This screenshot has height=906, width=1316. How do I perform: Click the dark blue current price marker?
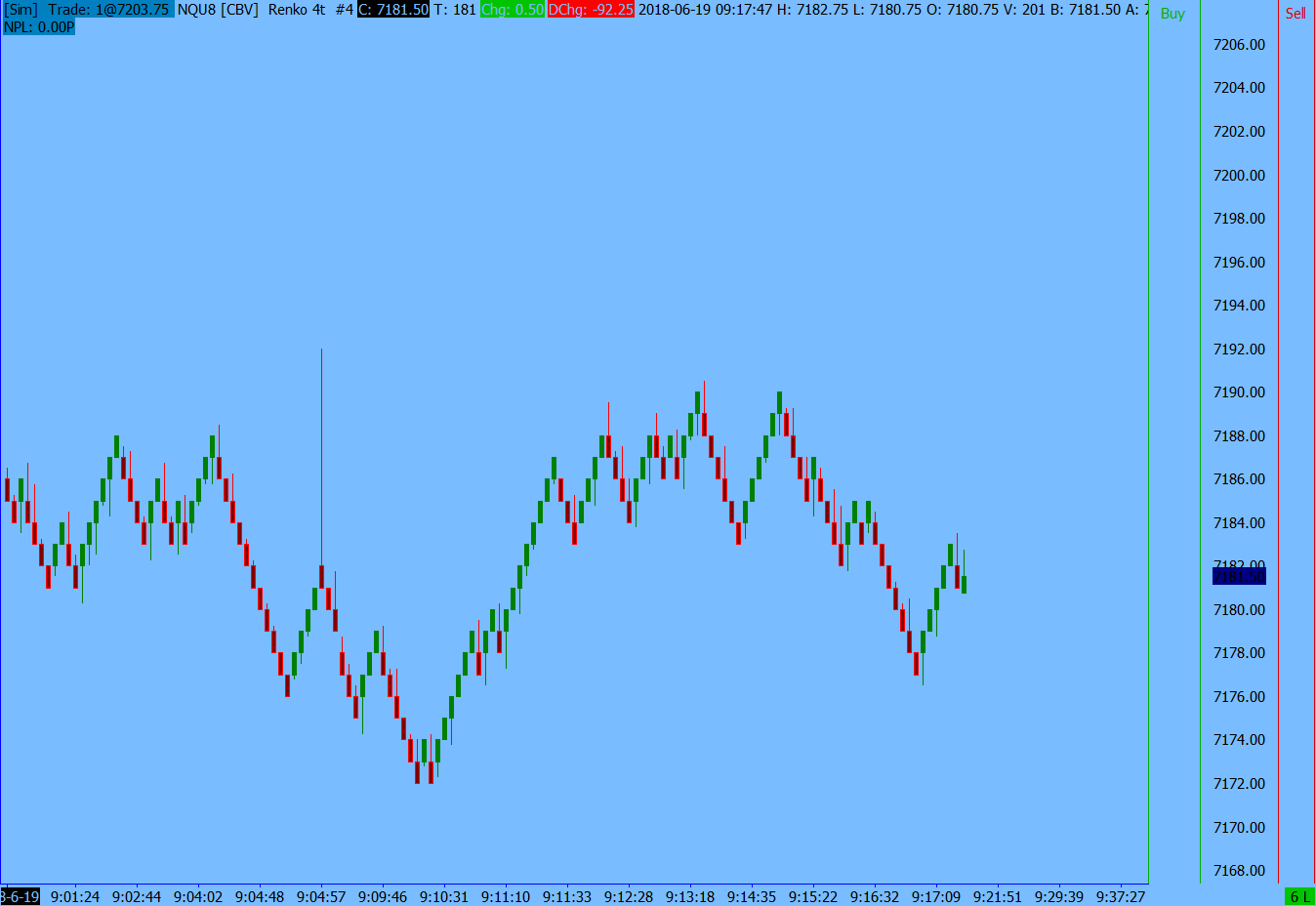[1239, 577]
